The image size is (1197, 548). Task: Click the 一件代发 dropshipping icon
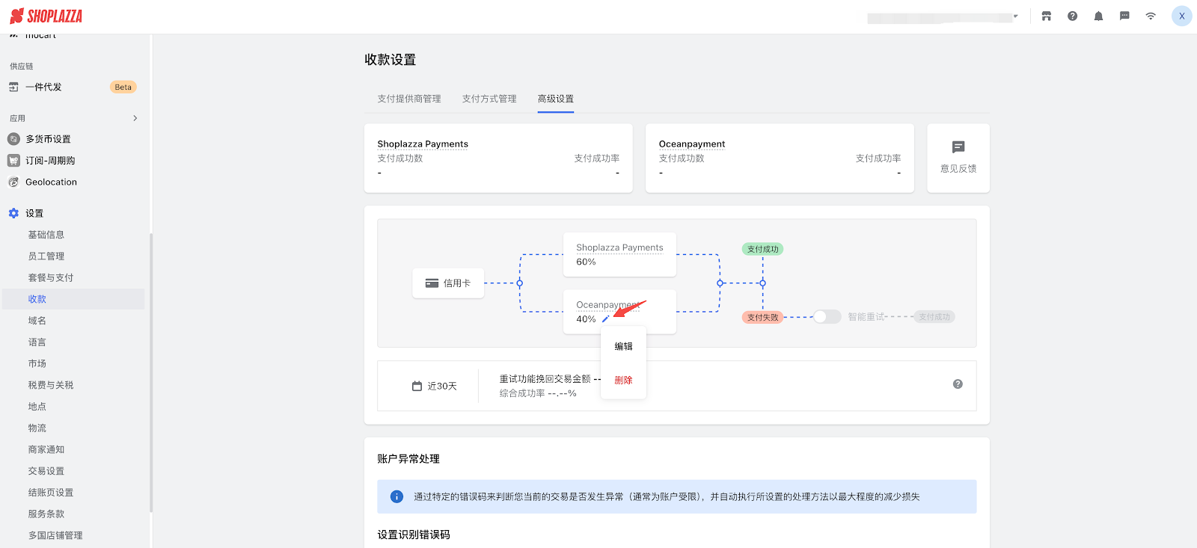coord(13,87)
